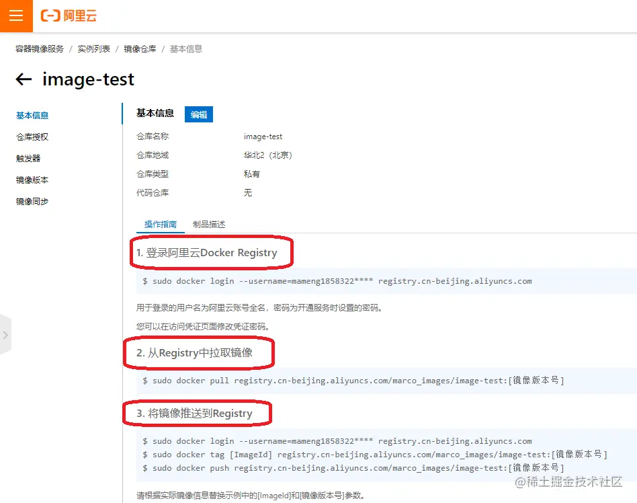Select 镜像版本 in the sidebar

pos(32,180)
